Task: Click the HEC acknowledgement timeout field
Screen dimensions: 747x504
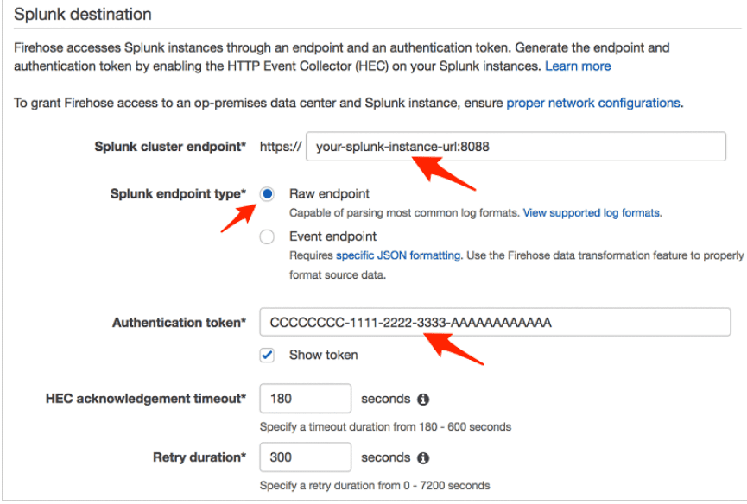Action: coord(305,399)
